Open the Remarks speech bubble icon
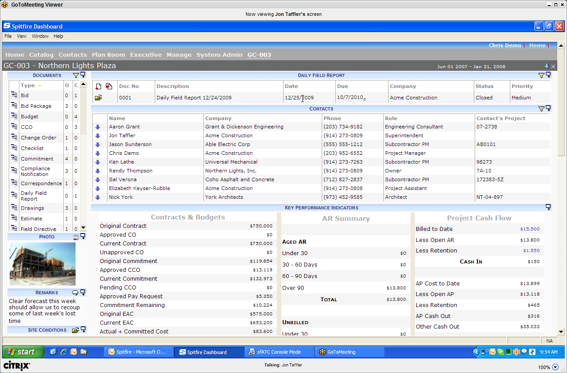The width and height of the screenshot is (567, 373). pos(75,293)
